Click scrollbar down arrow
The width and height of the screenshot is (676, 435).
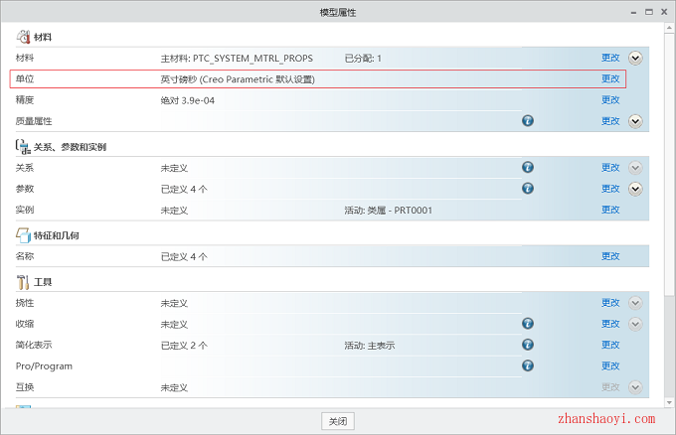tap(669, 402)
